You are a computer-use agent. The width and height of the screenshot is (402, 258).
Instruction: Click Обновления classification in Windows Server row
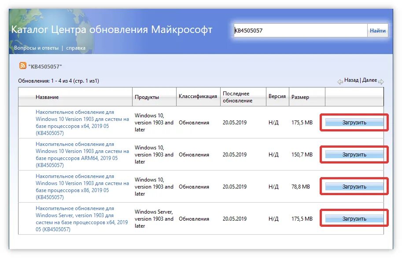[194, 219]
